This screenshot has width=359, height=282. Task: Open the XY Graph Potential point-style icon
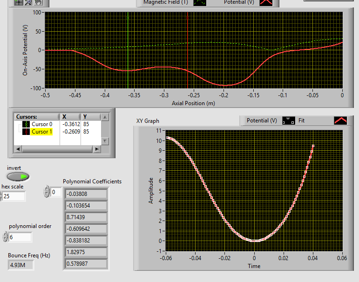289,121
